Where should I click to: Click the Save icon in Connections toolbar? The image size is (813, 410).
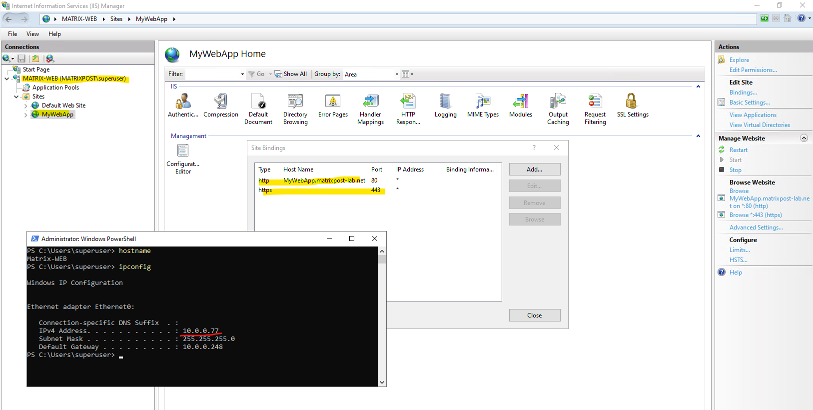(21, 58)
